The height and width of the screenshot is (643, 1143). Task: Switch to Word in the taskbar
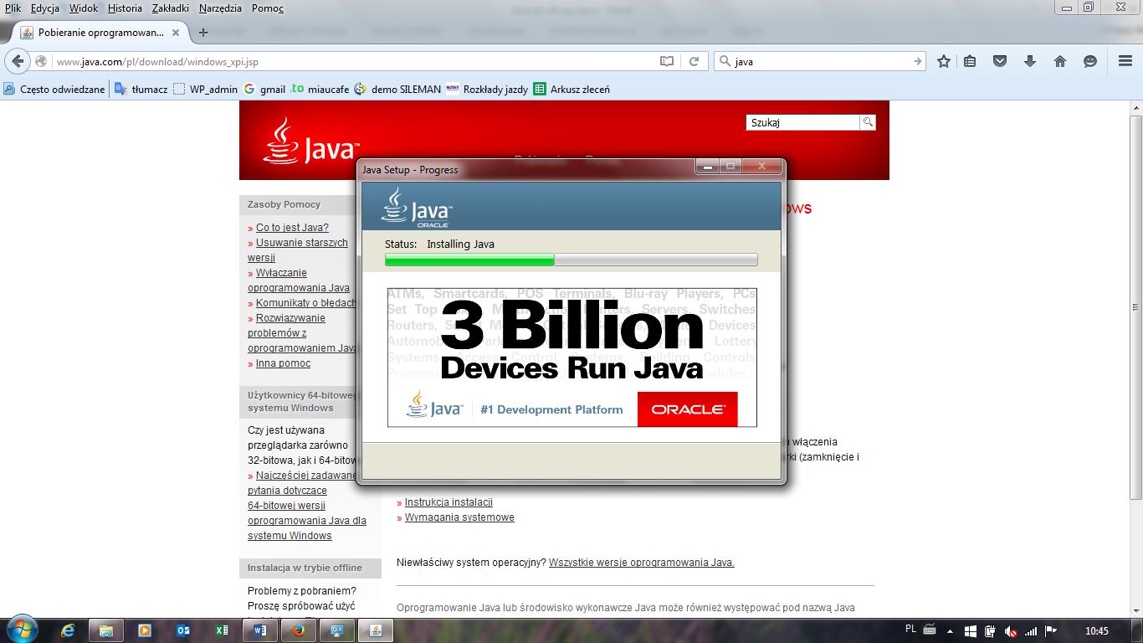pos(260,630)
